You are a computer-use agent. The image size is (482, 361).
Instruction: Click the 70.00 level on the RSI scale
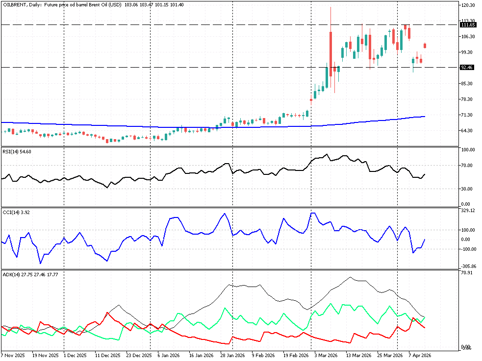pos(467,166)
